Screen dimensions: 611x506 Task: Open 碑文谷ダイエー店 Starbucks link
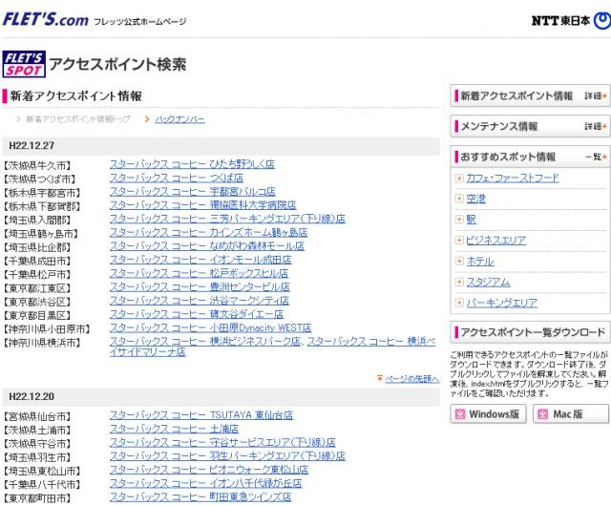click(x=197, y=315)
